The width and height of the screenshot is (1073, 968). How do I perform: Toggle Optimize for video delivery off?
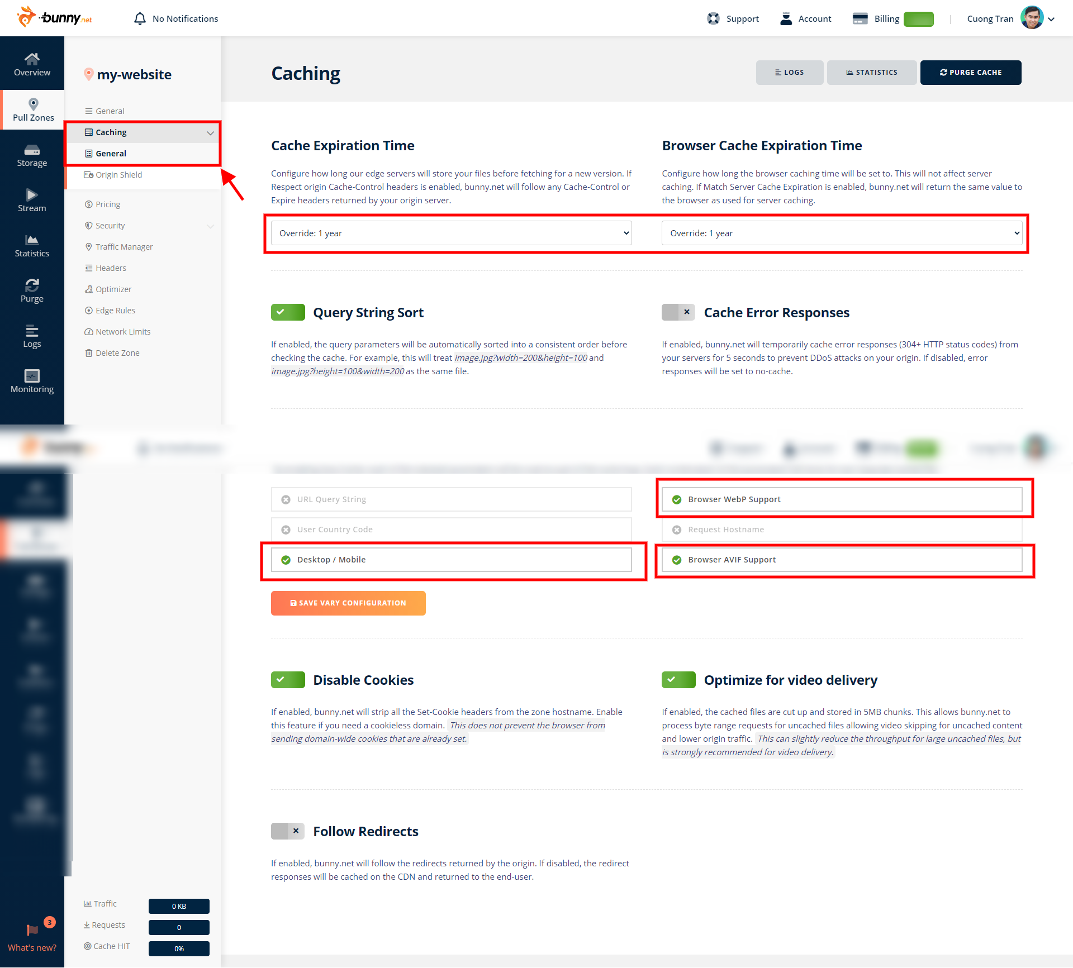click(678, 680)
